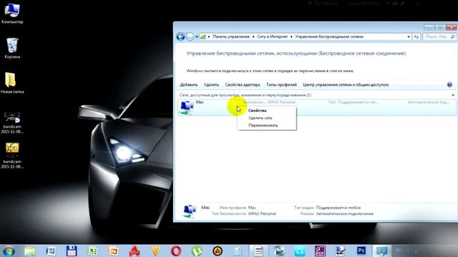Open Opera browser from the taskbar
The height and width of the screenshot is (257, 458).
pos(176,251)
